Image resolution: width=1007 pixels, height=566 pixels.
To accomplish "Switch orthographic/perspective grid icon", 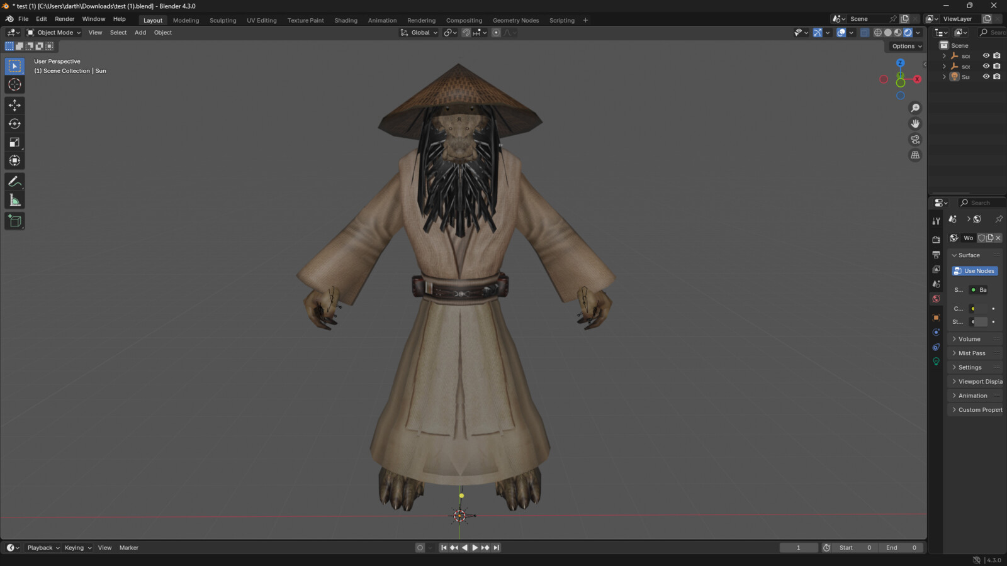I will (x=915, y=155).
